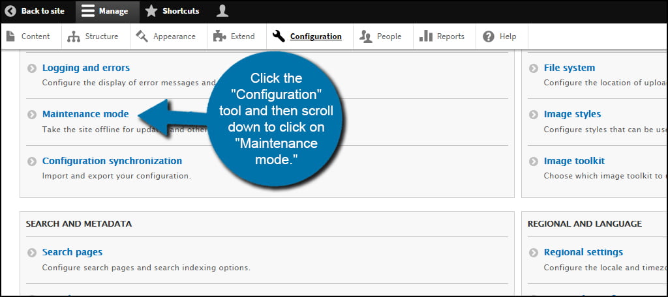Click bullet icon beside Configuration synchronization
Image resolution: width=668 pixels, height=297 pixels.
click(x=32, y=162)
